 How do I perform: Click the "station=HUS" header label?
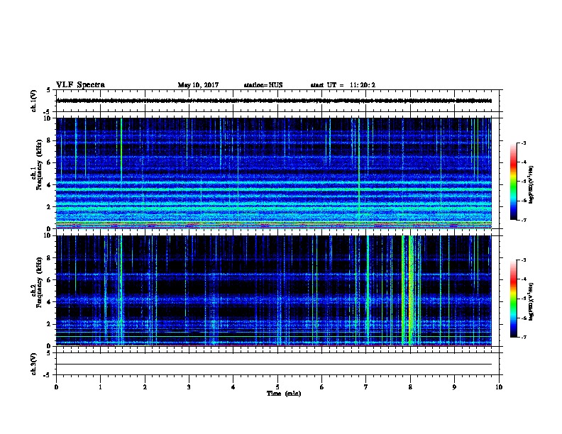coord(263,85)
